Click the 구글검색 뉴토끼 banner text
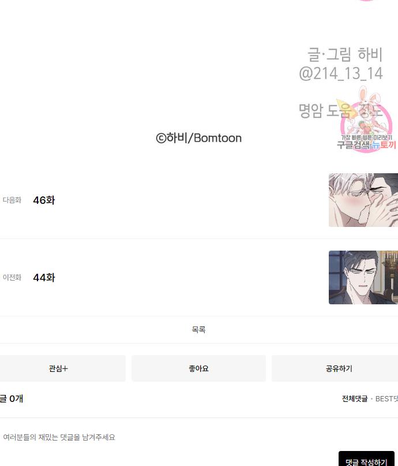The height and width of the screenshot is (466, 398). (x=366, y=145)
